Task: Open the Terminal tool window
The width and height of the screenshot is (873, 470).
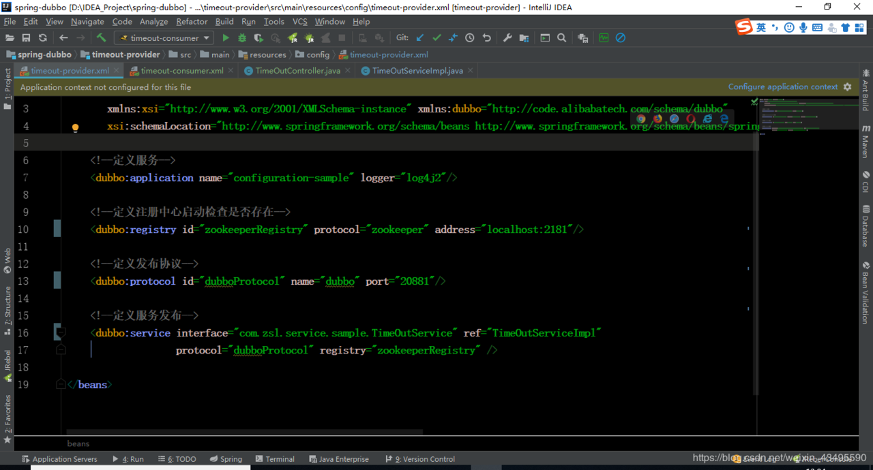Action: tap(274, 459)
